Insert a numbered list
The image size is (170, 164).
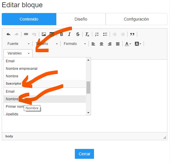[97, 34]
